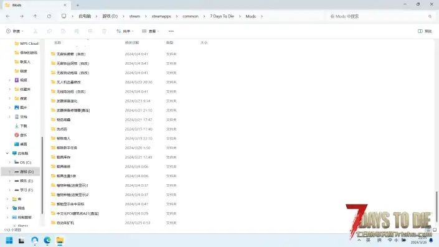Image resolution: width=439 pixels, height=247 pixels.
Task: Click the Rename icon in toolbar
Action: click(x=77, y=31)
